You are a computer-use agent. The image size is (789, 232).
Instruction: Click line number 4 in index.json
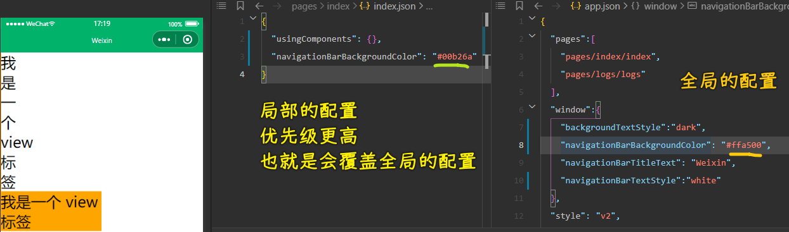point(242,75)
